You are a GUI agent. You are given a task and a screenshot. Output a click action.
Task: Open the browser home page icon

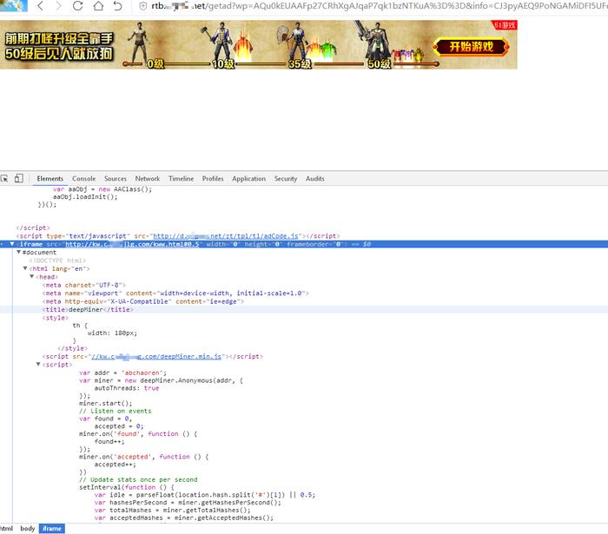[98, 6]
